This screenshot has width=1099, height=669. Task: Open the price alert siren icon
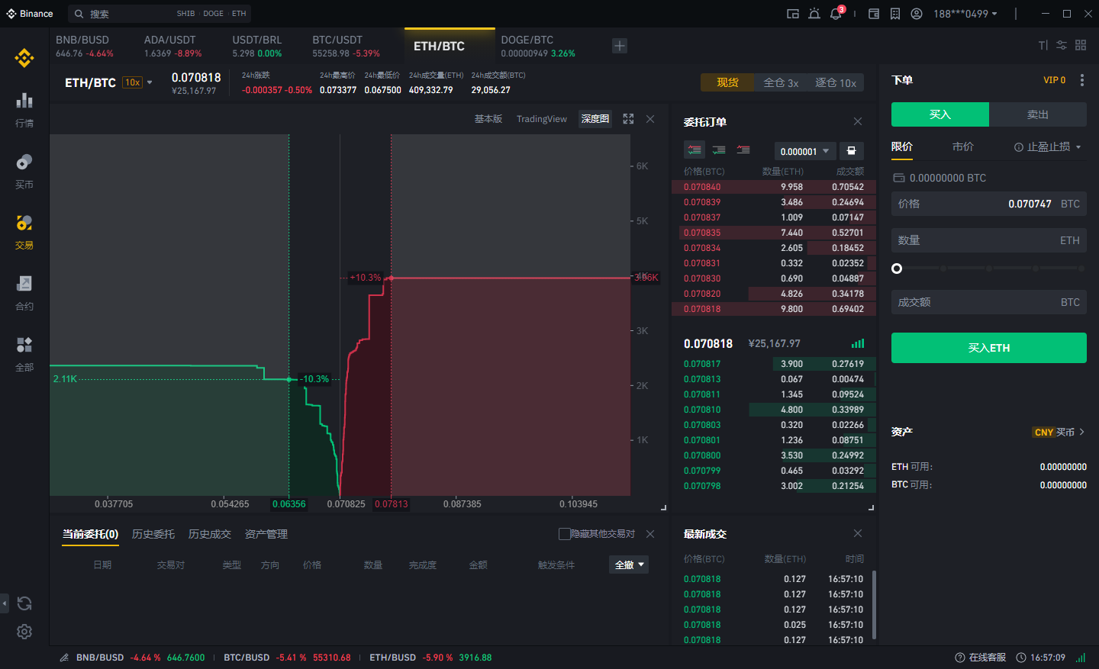click(814, 14)
